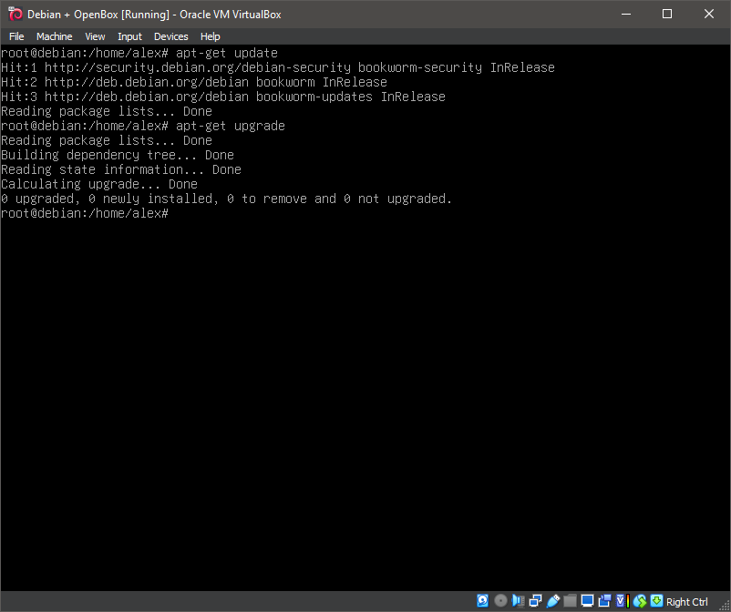Click the Debian icon in title bar
Viewport: 731px width, 612px height.
[x=15, y=14]
